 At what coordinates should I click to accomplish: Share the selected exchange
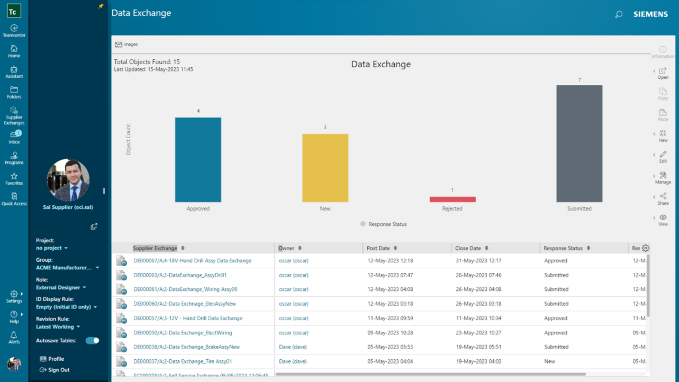(663, 199)
